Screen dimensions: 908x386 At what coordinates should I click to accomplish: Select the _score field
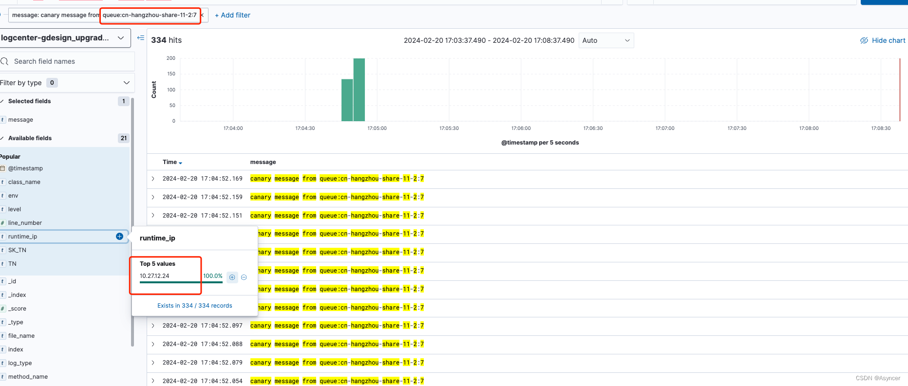pos(17,309)
